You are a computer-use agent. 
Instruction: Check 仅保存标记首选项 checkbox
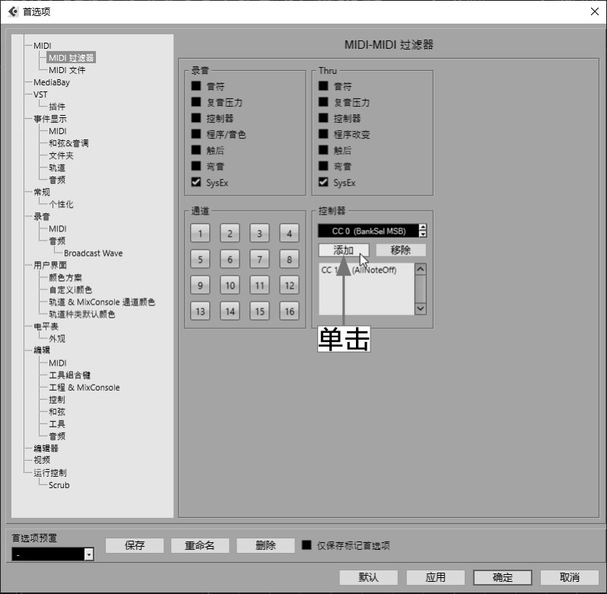[307, 545]
